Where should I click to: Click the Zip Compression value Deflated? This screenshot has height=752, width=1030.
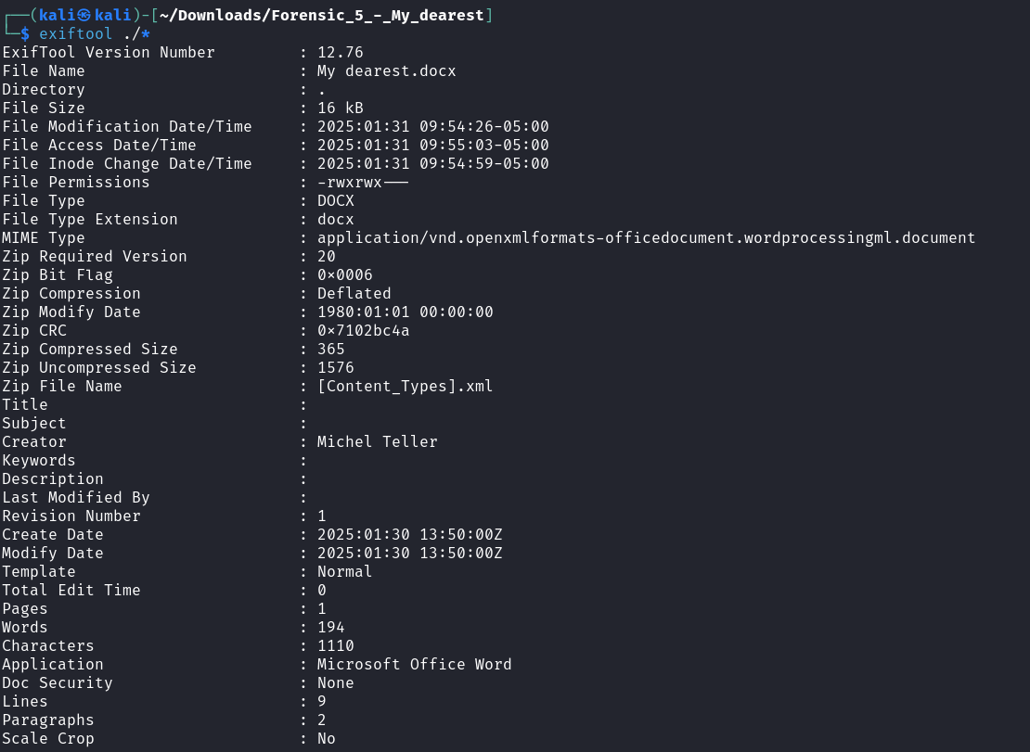coord(354,293)
